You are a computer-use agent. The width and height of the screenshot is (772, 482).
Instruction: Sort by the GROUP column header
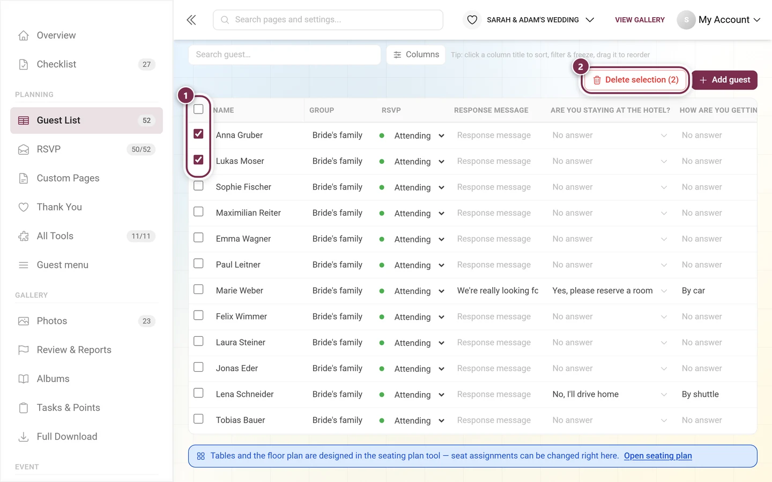point(322,110)
